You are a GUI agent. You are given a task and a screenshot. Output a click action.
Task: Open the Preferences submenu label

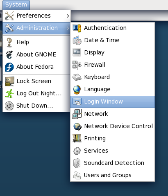click(34, 16)
